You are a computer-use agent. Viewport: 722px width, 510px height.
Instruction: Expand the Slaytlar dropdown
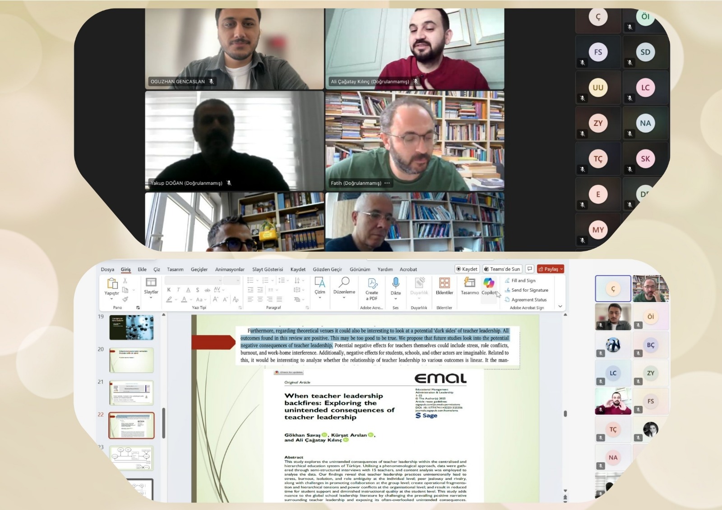[151, 298]
